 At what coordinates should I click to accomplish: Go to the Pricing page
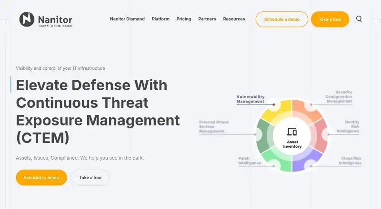pos(184,19)
